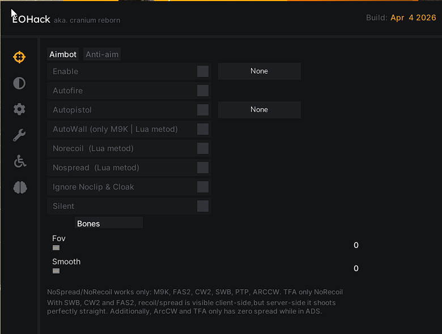Click the wheelchair icon in the sidebar
The width and height of the screenshot is (442, 334).
[19, 162]
